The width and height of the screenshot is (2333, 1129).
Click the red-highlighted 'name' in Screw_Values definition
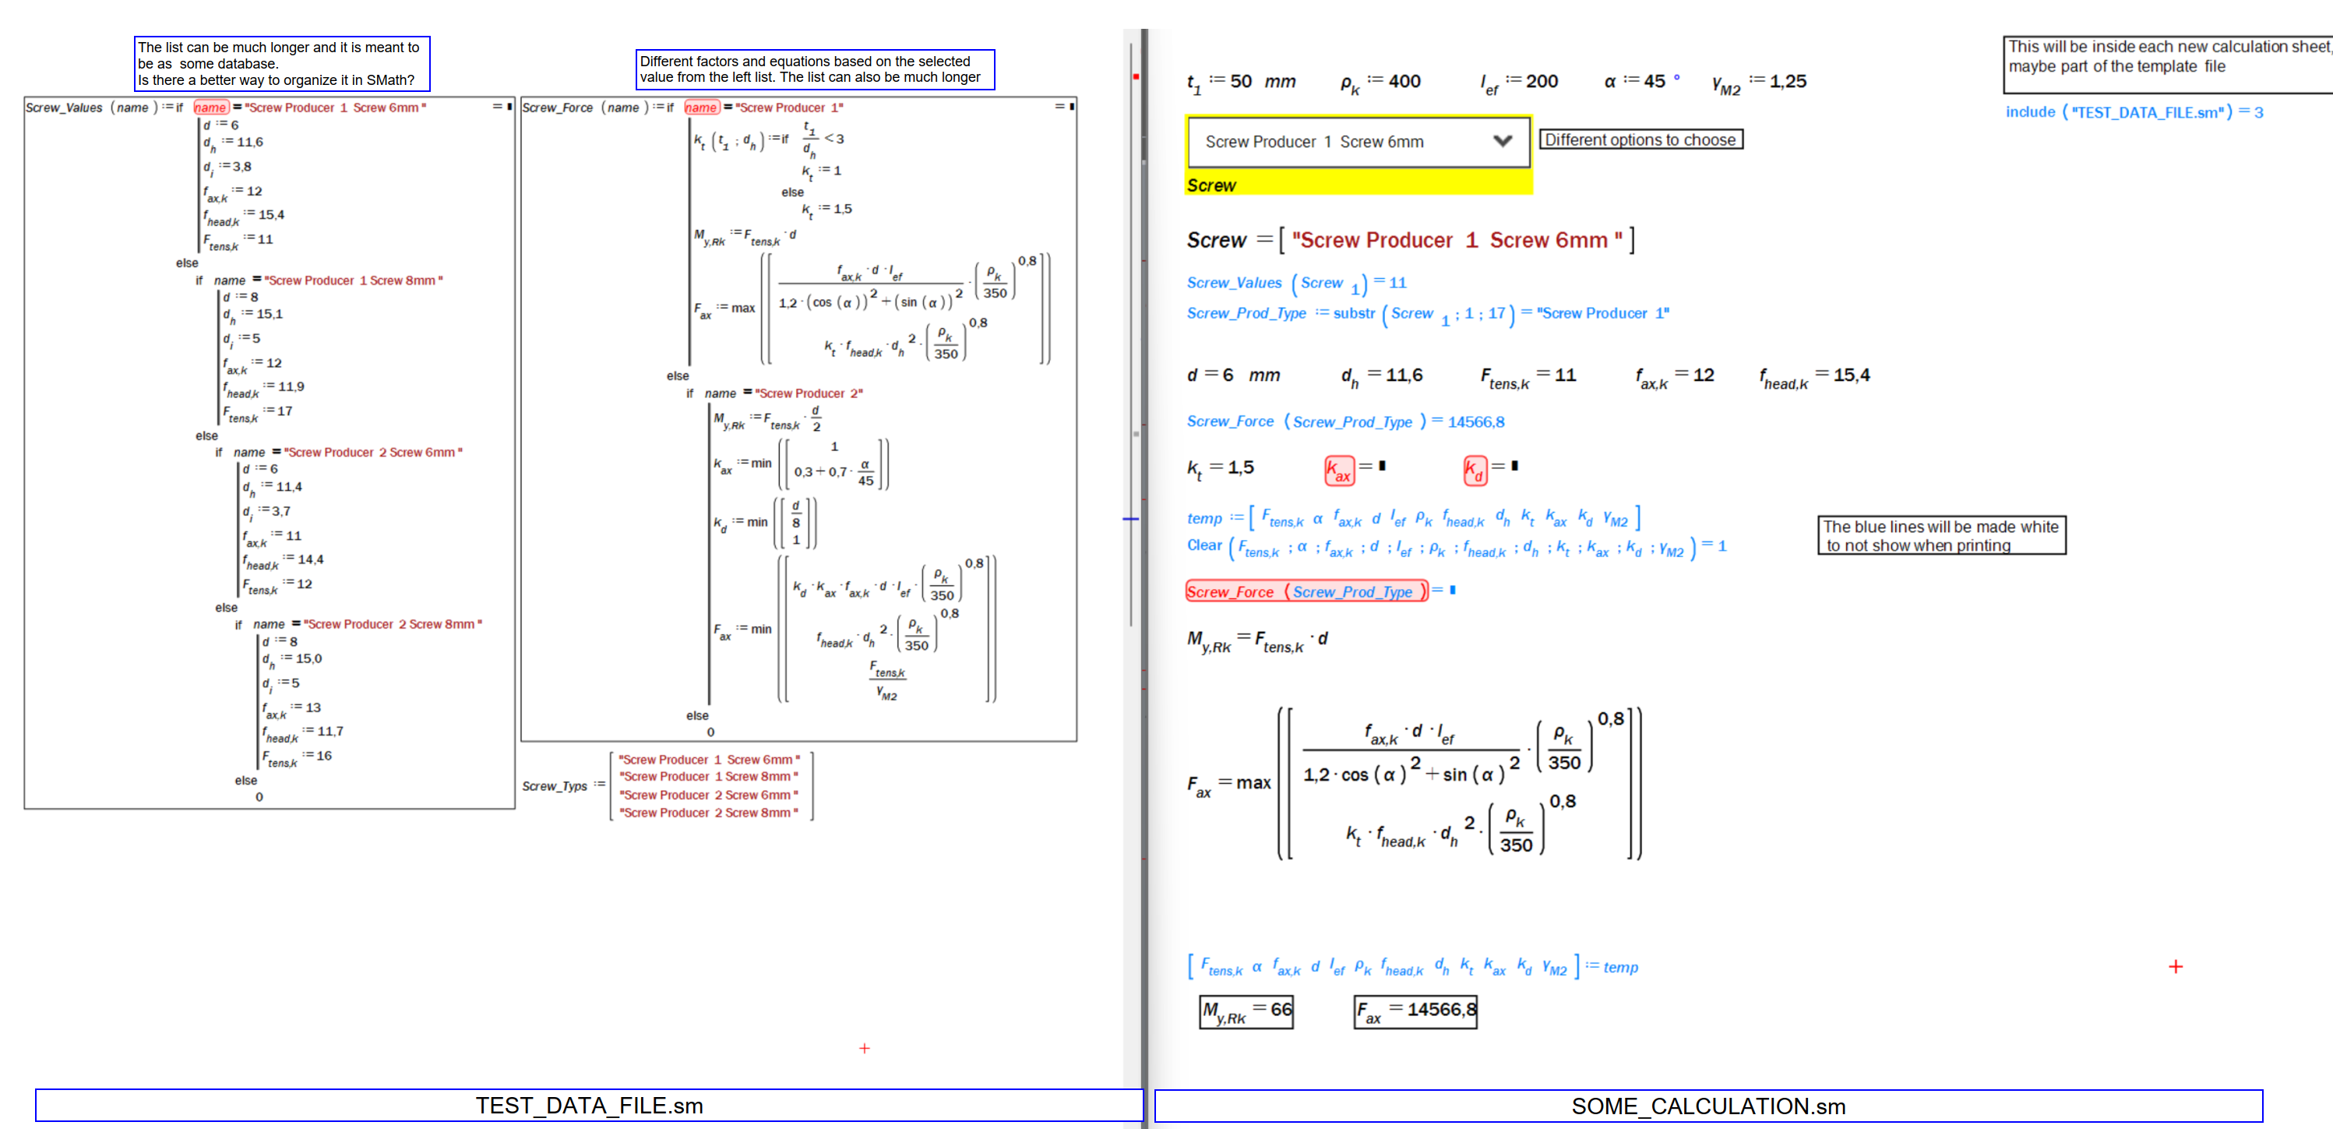click(210, 108)
